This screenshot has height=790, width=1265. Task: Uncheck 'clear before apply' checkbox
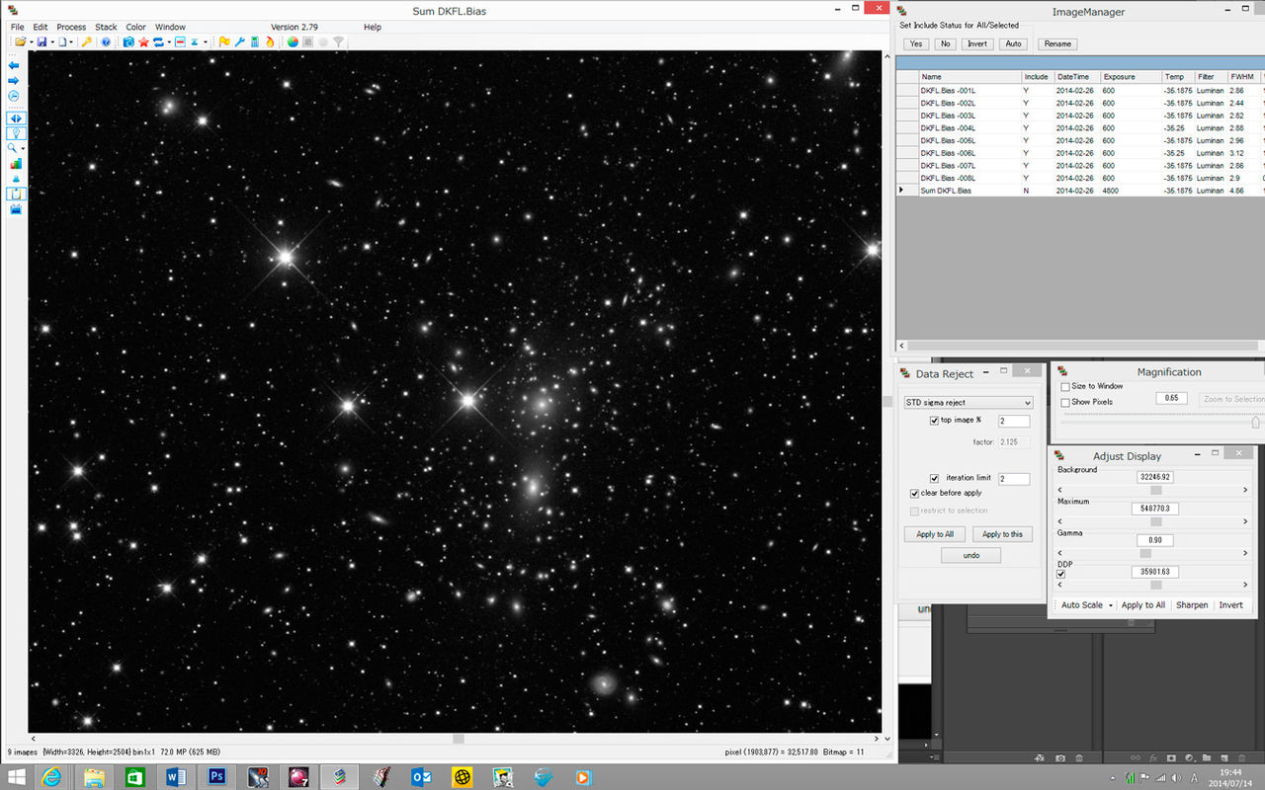coord(915,493)
